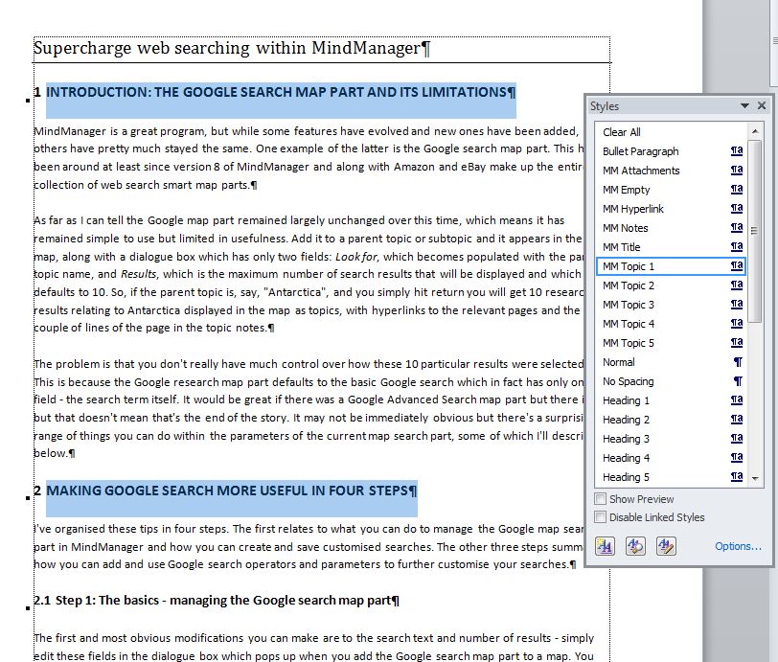This screenshot has height=662, width=778.
Task: Apply the Heading 1 style
Action: coord(626,400)
